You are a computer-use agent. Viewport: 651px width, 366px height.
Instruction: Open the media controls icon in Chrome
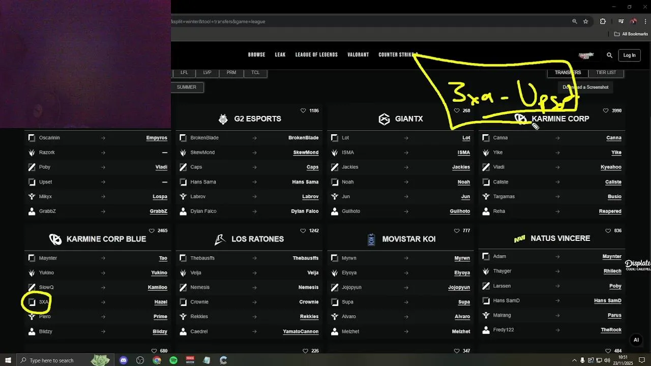[x=621, y=21]
